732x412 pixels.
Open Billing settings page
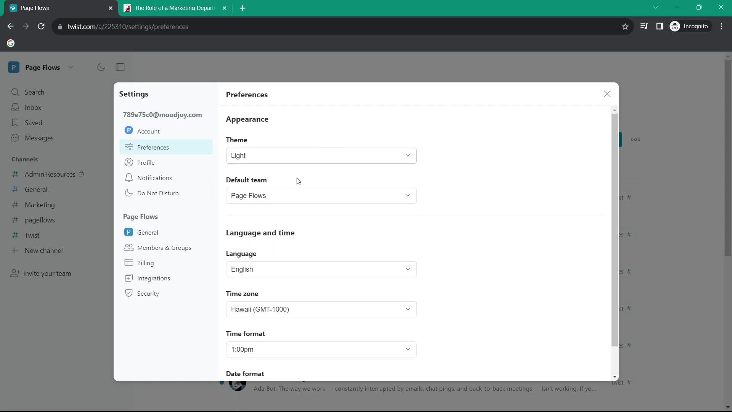click(145, 262)
